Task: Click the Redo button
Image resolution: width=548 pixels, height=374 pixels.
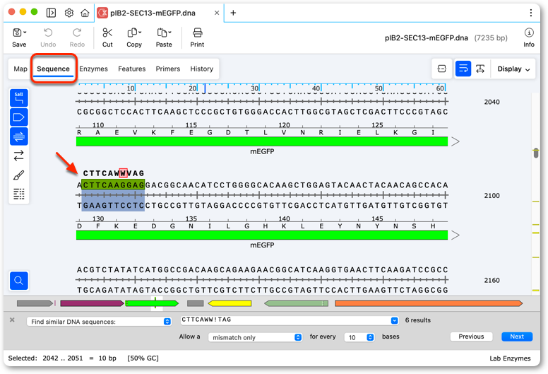Action: (x=77, y=37)
